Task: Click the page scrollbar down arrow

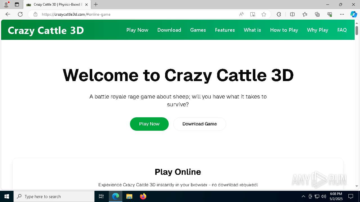Action: pyautogui.click(x=357, y=186)
